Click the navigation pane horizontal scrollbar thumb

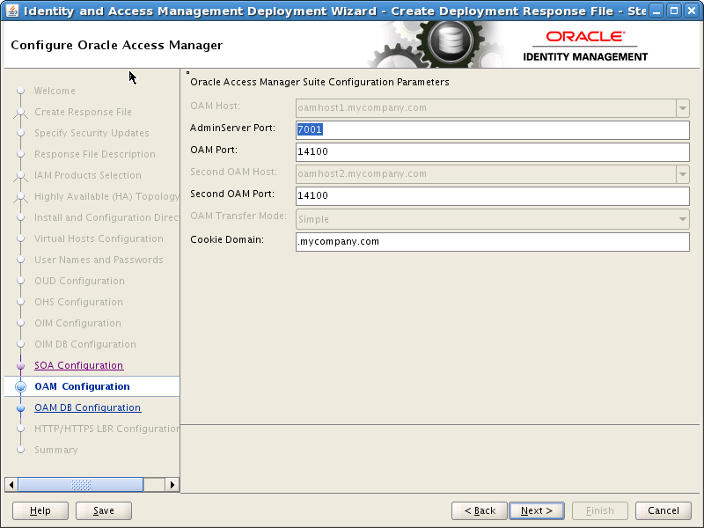[x=81, y=485]
